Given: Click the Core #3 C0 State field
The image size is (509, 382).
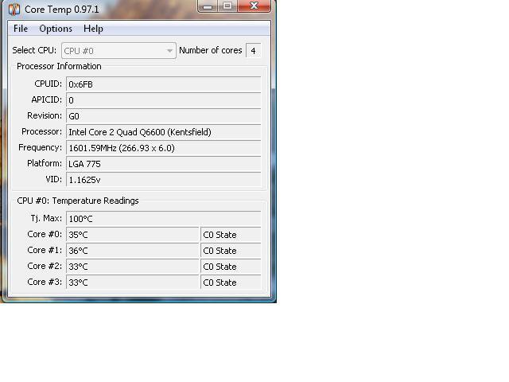Looking at the screenshot, I should 231,283.
